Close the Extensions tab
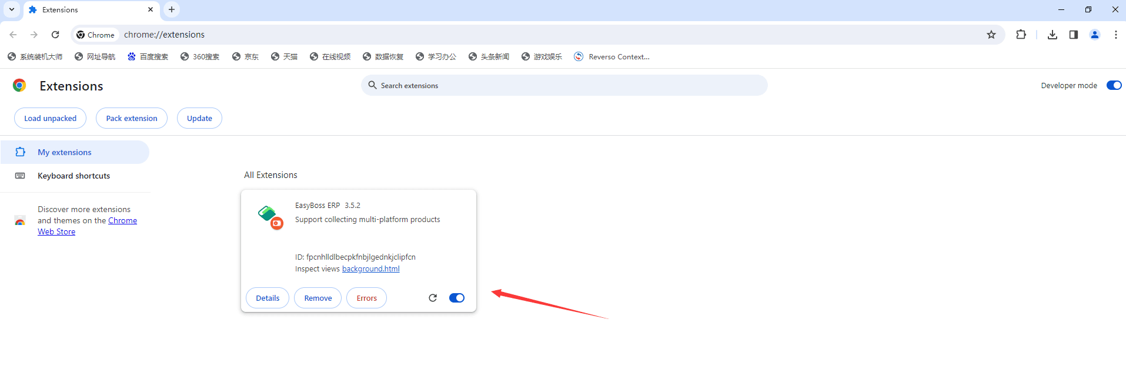 click(151, 9)
